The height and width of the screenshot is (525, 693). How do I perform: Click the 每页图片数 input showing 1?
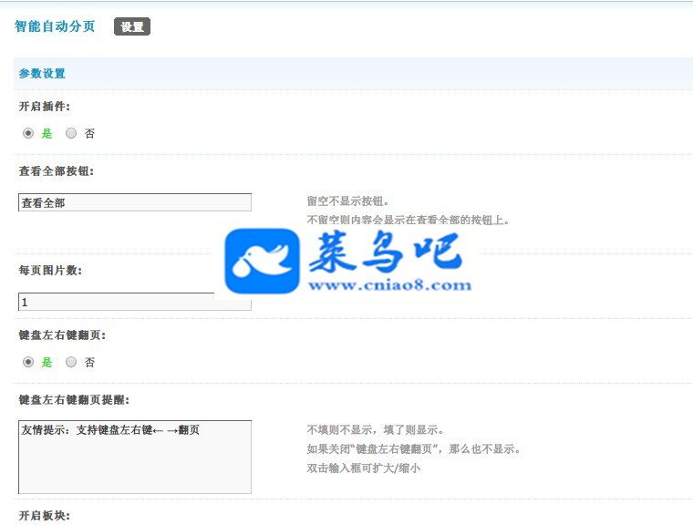(135, 302)
